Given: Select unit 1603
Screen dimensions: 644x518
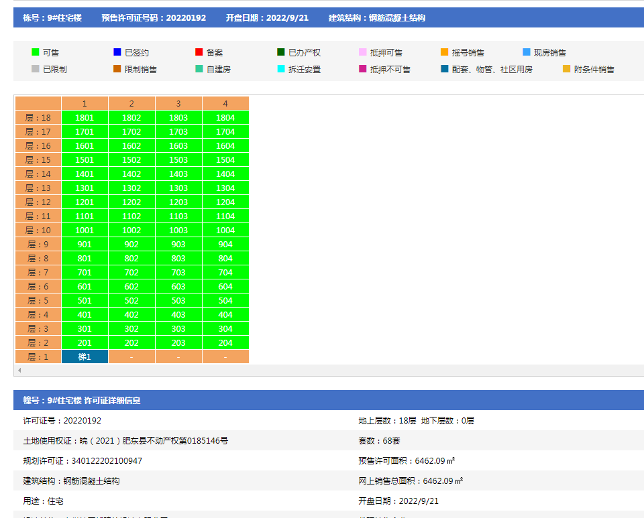Looking at the screenshot, I should click(178, 145).
